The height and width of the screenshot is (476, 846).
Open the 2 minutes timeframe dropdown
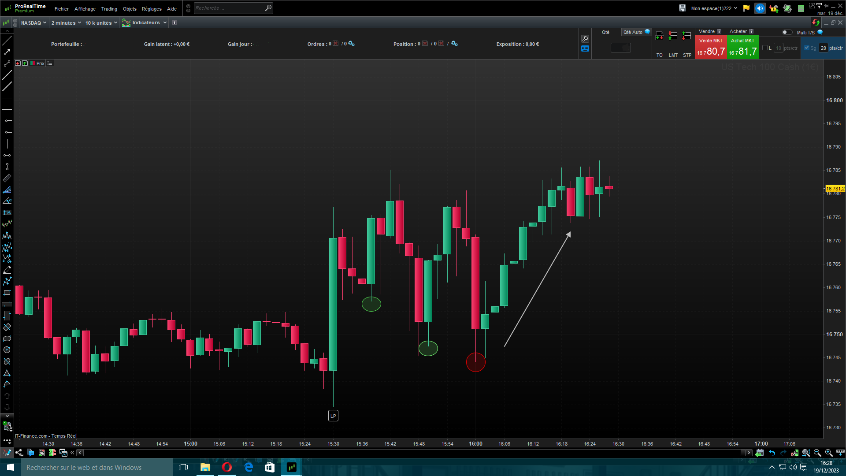pos(66,23)
